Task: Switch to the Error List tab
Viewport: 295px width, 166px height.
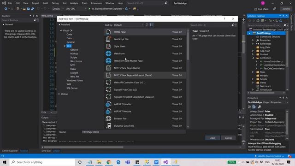Action: click(46, 151)
